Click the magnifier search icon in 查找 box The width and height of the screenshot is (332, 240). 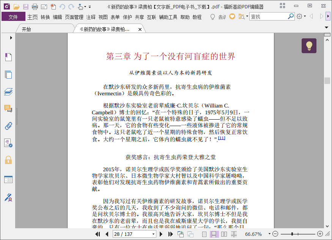291,16
